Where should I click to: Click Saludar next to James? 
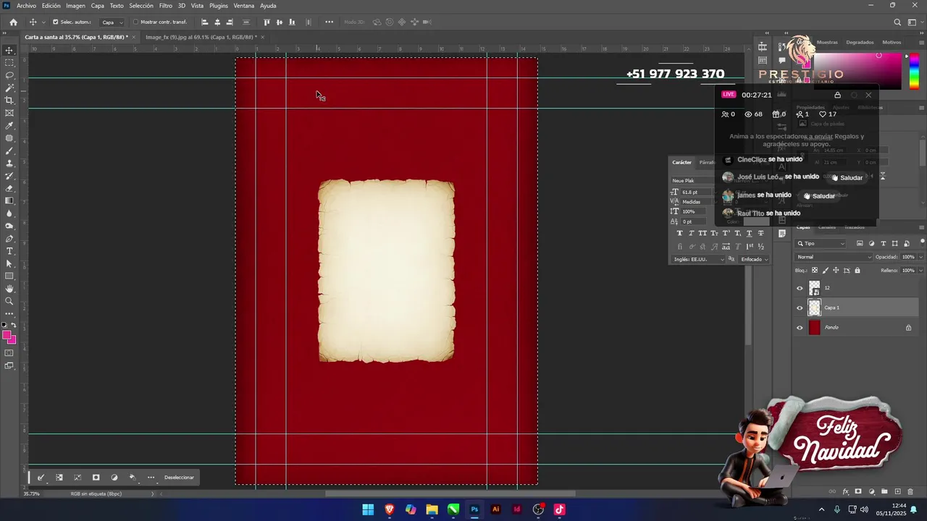point(819,195)
